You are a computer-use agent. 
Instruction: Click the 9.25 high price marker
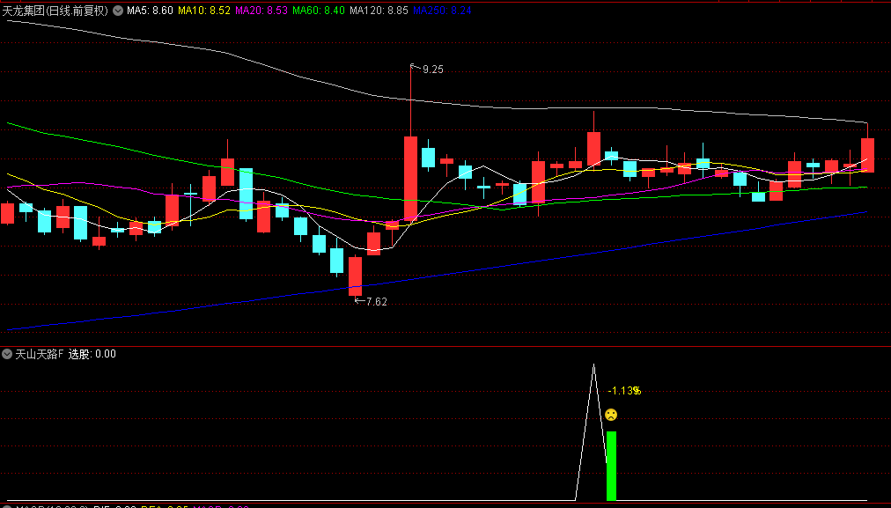(x=432, y=70)
